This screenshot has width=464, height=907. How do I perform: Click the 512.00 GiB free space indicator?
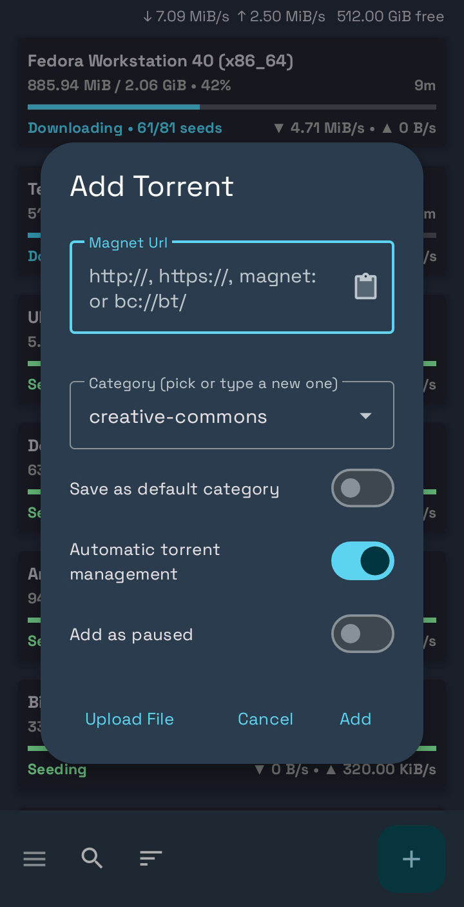pyautogui.click(x=391, y=17)
